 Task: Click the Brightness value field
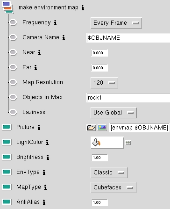[x=99, y=158]
